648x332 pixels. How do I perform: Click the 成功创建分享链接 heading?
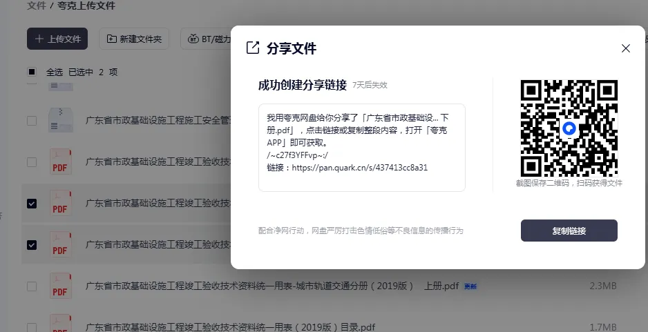coord(303,85)
